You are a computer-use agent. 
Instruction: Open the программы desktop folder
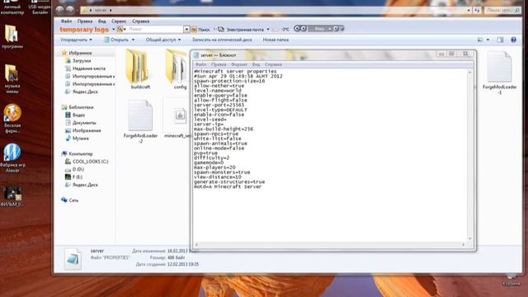12,37
